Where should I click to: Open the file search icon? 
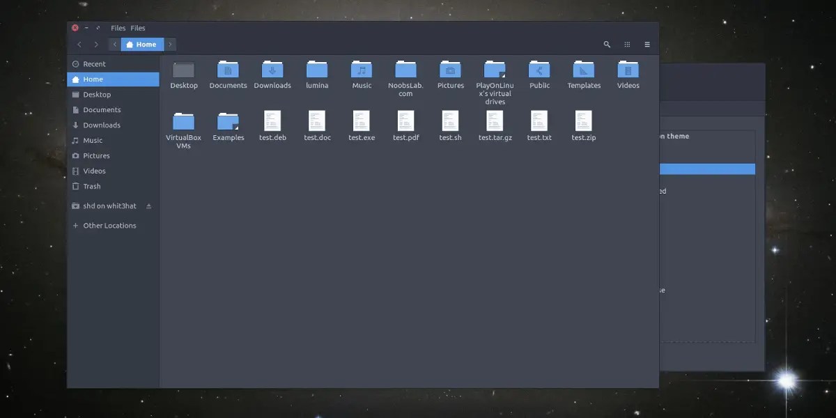(606, 44)
